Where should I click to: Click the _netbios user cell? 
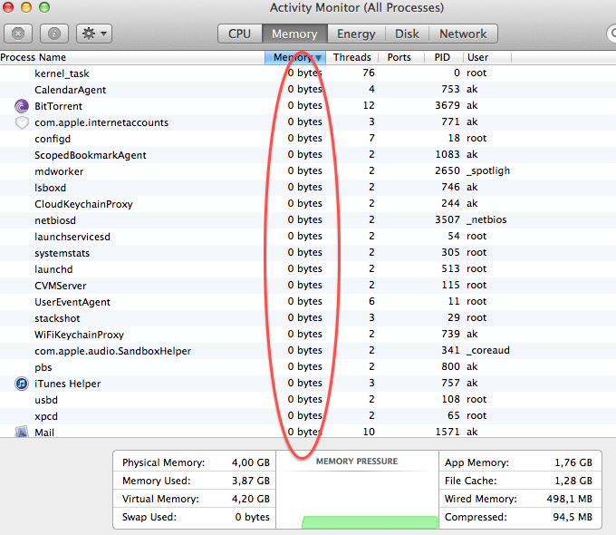(486, 219)
